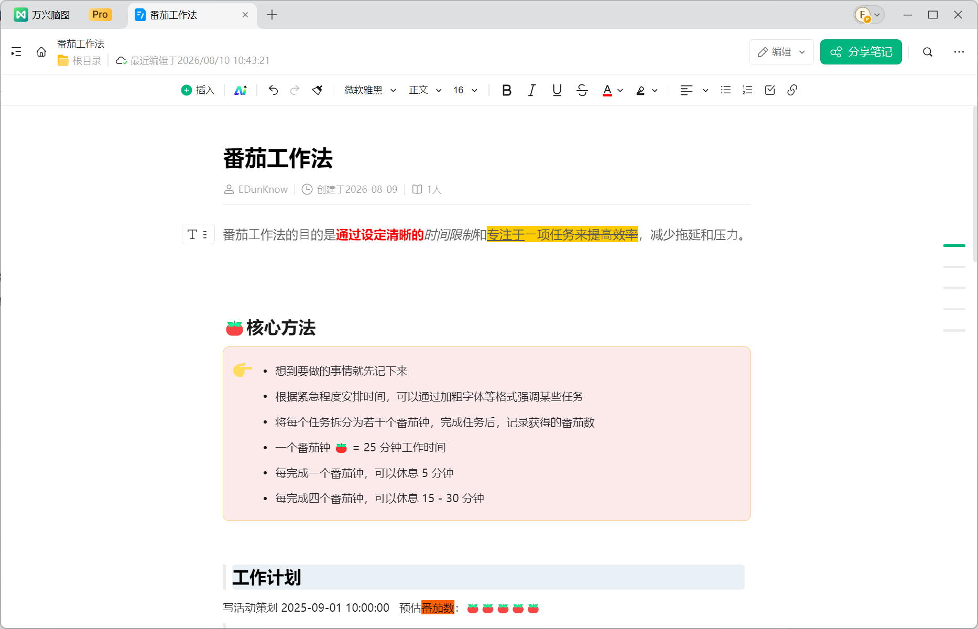Search within the note
978x629 pixels.
click(x=928, y=52)
